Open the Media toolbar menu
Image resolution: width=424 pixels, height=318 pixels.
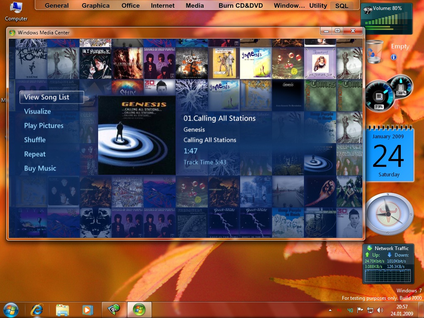point(195,6)
